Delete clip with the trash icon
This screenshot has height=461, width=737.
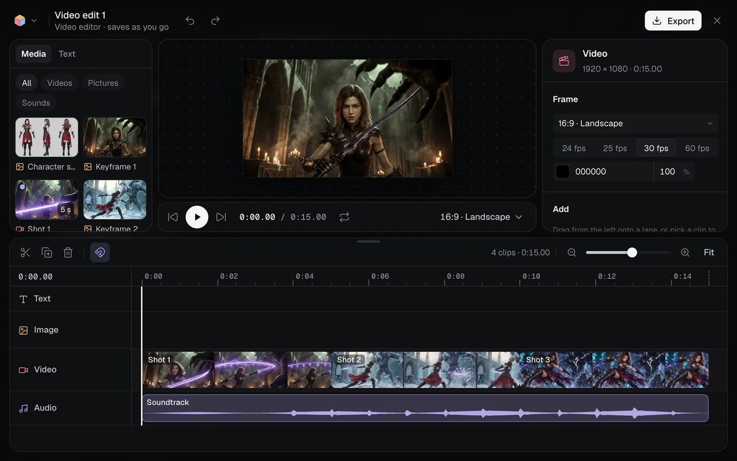pyautogui.click(x=68, y=253)
